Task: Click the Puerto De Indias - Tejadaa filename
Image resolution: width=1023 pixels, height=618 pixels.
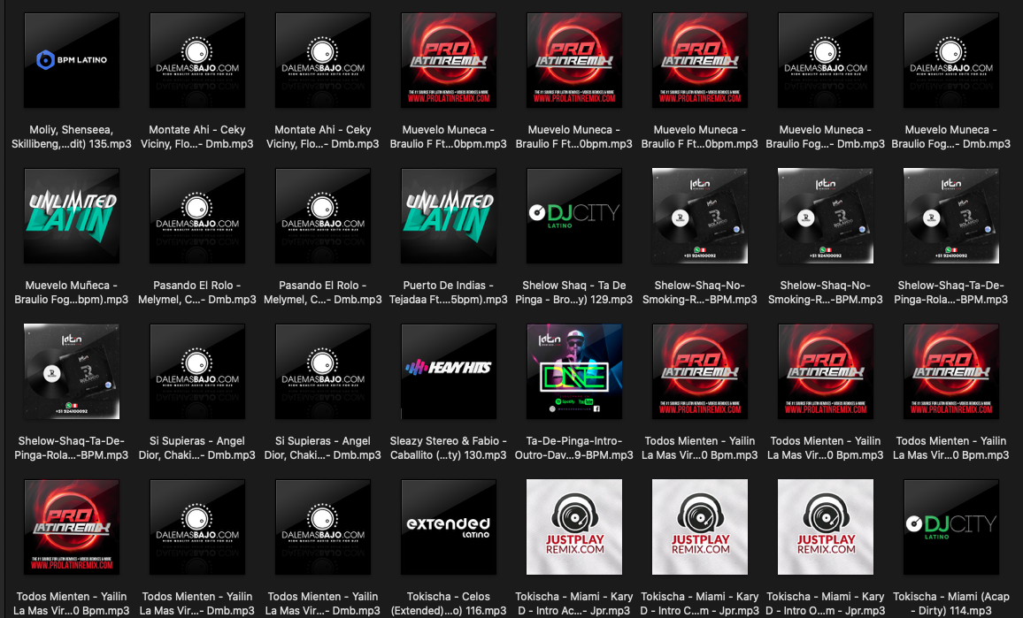Action: click(x=449, y=293)
